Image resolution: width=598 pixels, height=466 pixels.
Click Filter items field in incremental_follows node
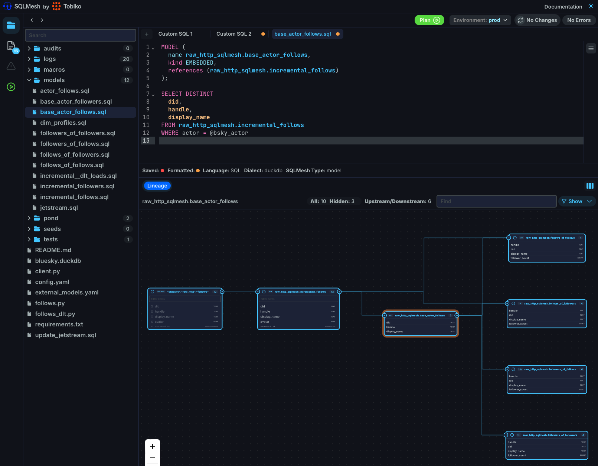tap(298, 299)
